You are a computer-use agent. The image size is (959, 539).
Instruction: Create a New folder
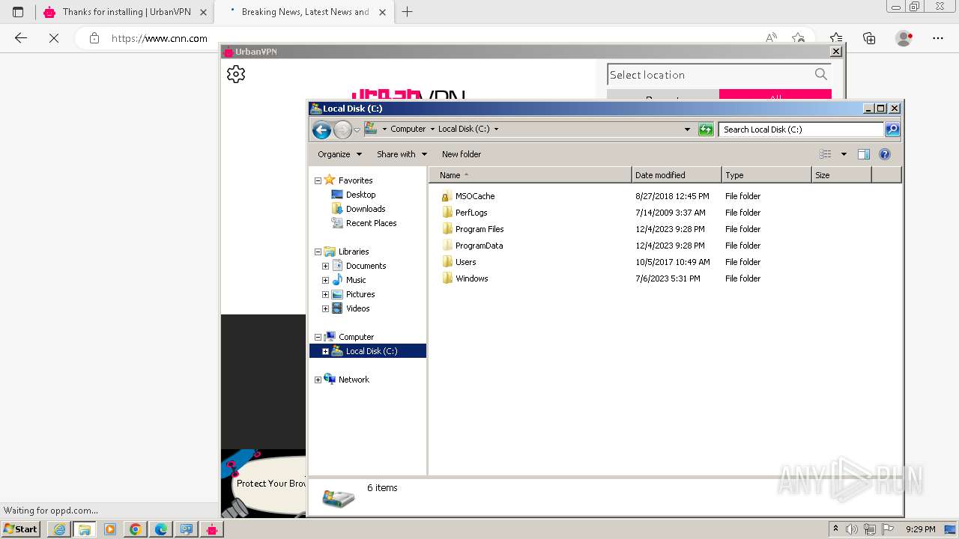pos(462,154)
